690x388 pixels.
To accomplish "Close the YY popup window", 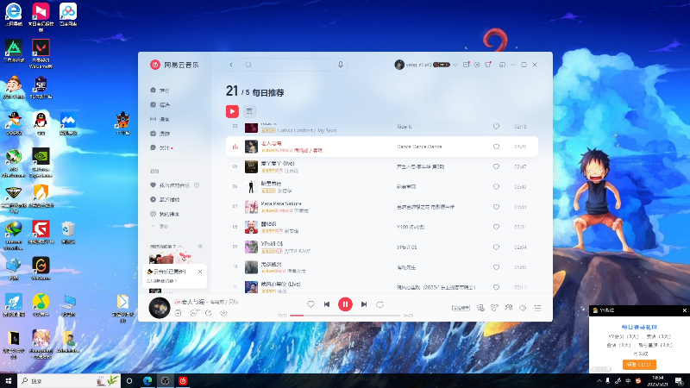I will pyautogui.click(x=684, y=310).
